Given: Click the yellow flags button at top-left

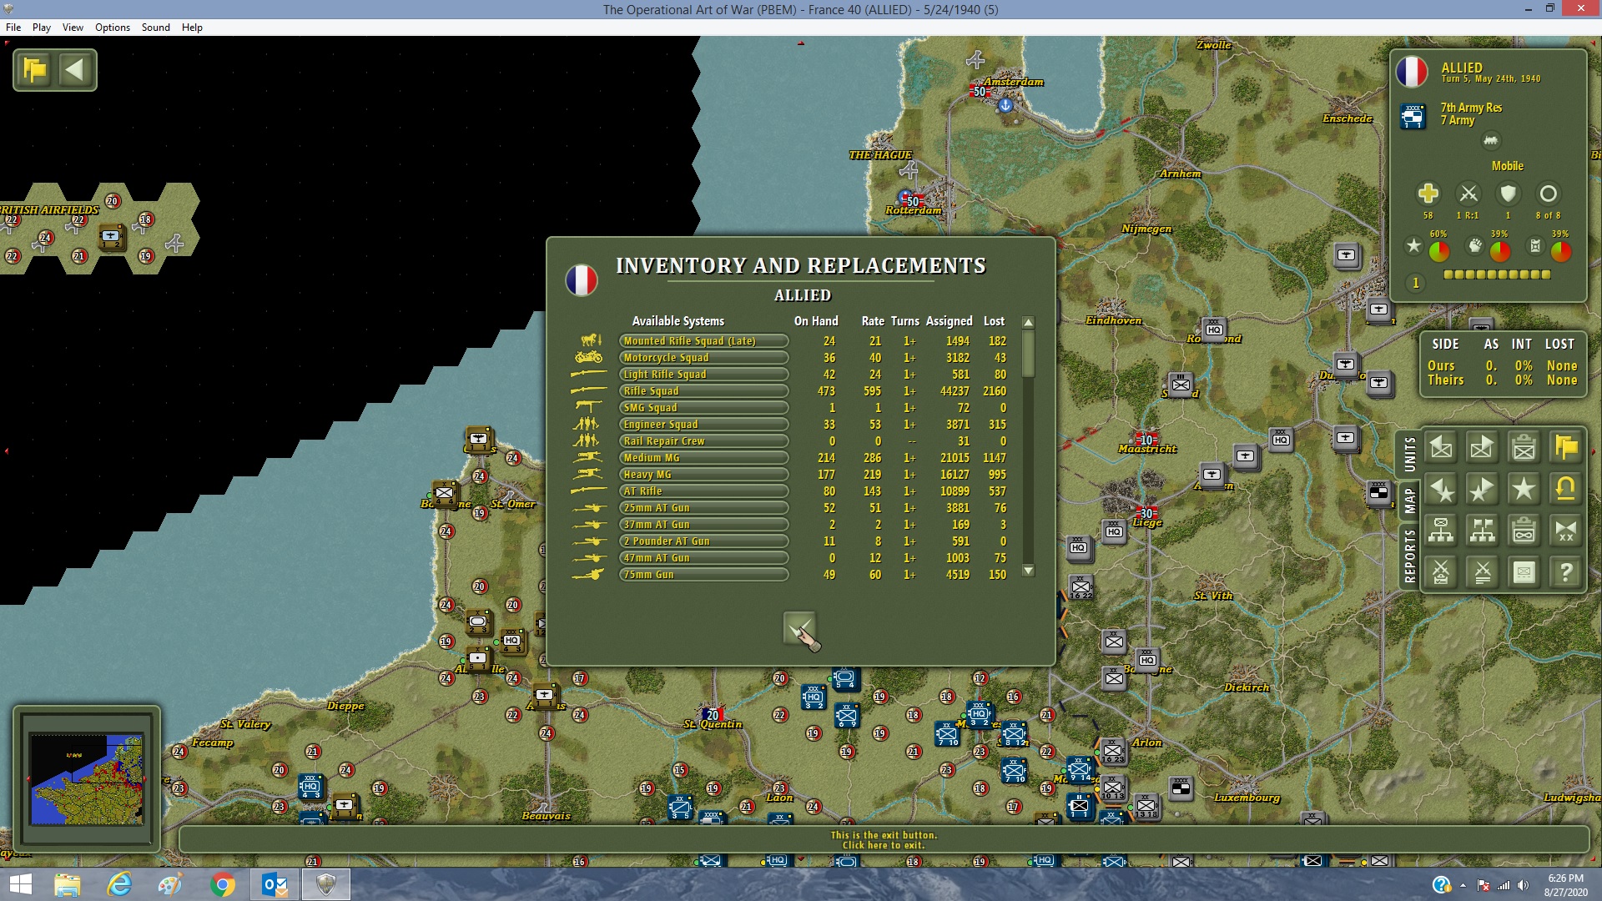Looking at the screenshot, I should (x=35, y=70).
